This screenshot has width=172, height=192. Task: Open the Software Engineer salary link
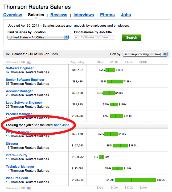pos(20,68)
